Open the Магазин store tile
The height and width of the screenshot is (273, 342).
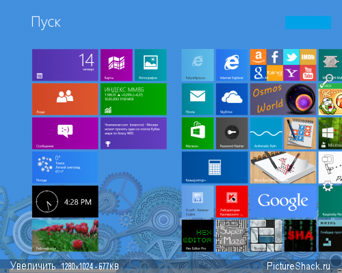(198, 133)
